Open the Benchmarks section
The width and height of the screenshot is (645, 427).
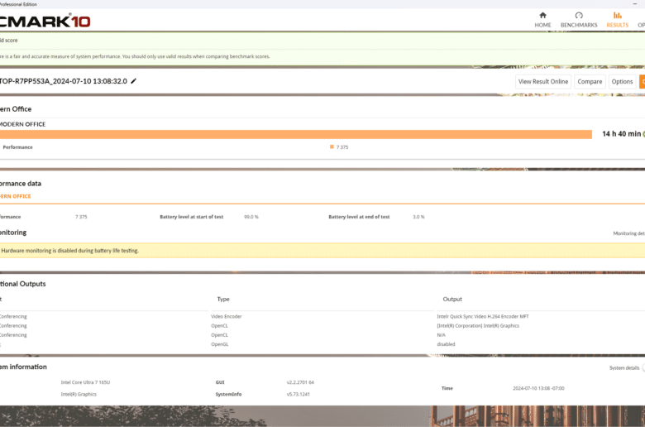pos(579,20)
